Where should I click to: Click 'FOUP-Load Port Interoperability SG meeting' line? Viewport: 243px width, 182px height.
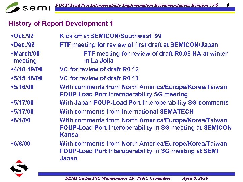pos(124,94)
